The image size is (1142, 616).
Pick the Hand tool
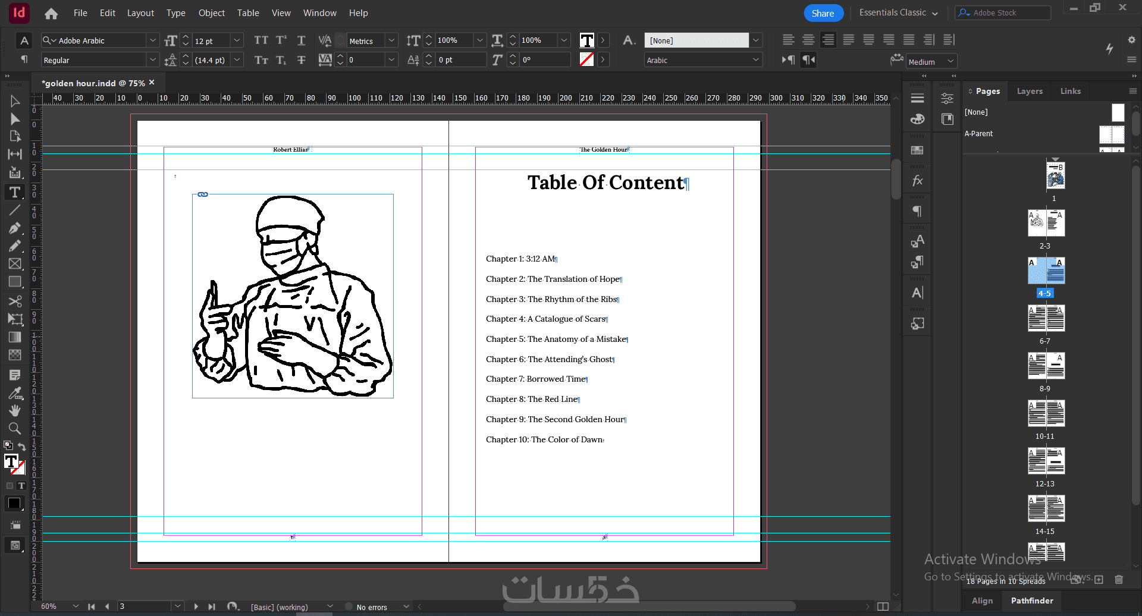[15, 410]
